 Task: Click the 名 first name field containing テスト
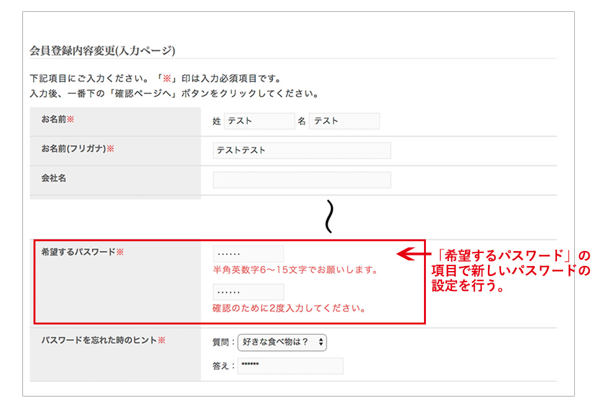point(345,121)
